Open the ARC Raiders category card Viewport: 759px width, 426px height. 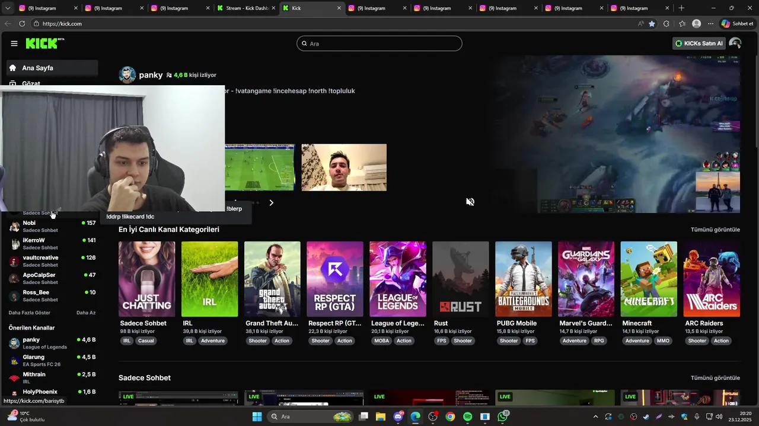coord(712,279)
